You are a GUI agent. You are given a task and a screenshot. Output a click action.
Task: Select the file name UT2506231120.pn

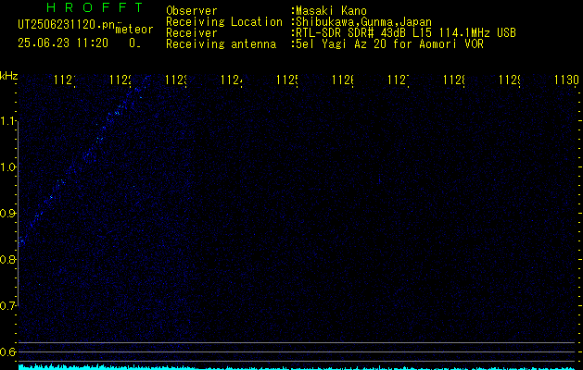coord(66,24)
